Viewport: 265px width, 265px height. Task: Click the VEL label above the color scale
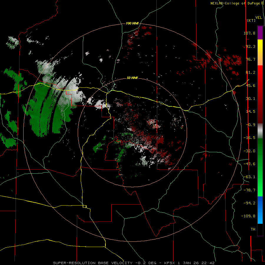click(x=259, y=18)
